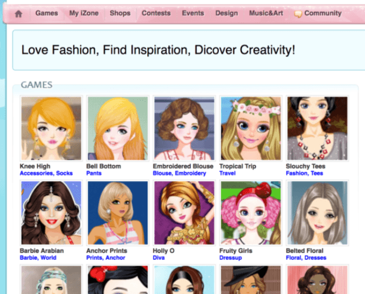Open the third-row thumbnail with headscarf girl
Screen dimensions: 365x294
(x=51, y=280)
